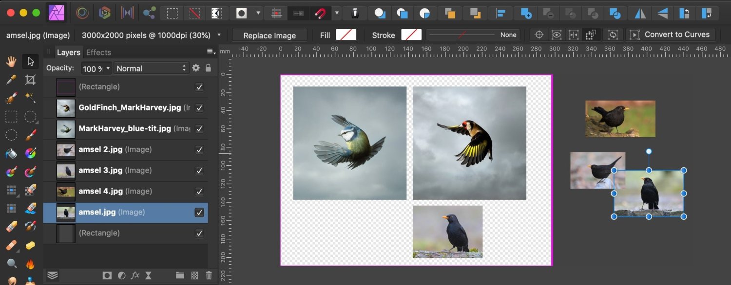Switch to the Effects tab
Viewport: 731px width, 285px height.
(x=98, y=52)
